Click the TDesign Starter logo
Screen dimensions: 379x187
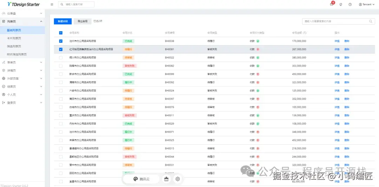tap(24, 4)
